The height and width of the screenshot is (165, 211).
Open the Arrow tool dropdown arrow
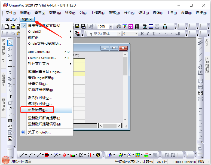14,108
